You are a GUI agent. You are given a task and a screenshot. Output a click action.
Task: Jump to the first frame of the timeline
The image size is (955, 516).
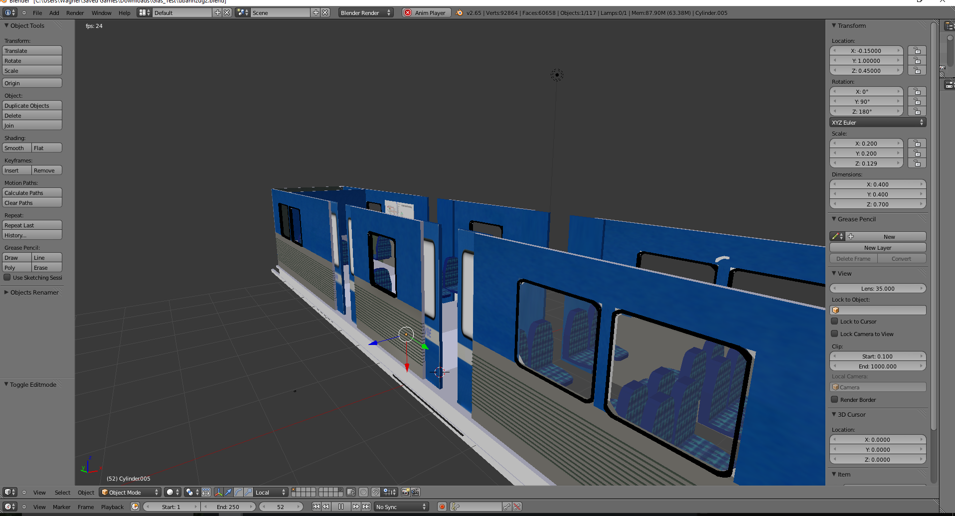click(316, 507)
